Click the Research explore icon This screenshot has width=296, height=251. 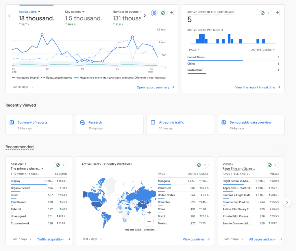[x=82, y=122]
